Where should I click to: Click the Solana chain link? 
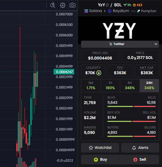(x=93, y=11)
